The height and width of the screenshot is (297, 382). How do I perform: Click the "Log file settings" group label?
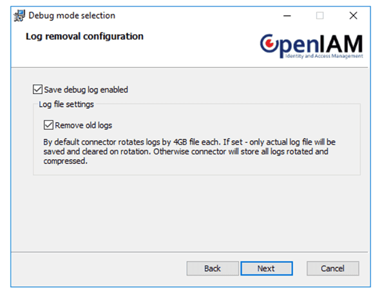66,104
